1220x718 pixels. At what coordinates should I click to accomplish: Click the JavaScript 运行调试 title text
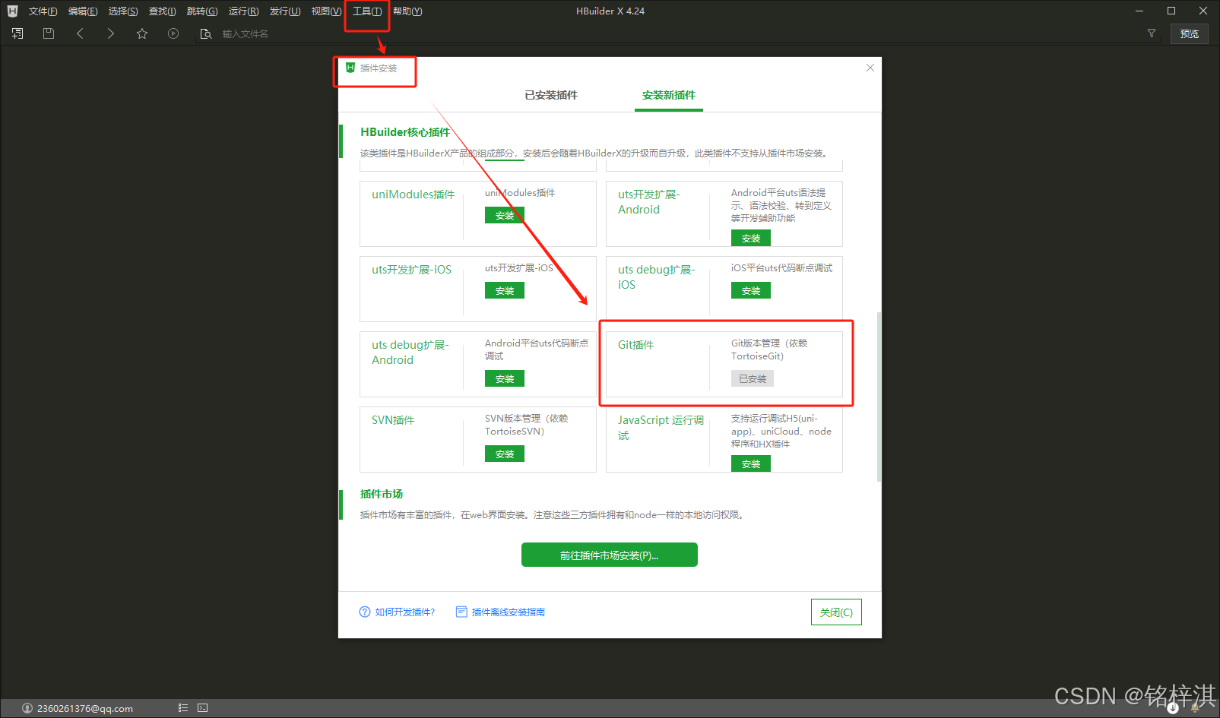coord(661,428)
